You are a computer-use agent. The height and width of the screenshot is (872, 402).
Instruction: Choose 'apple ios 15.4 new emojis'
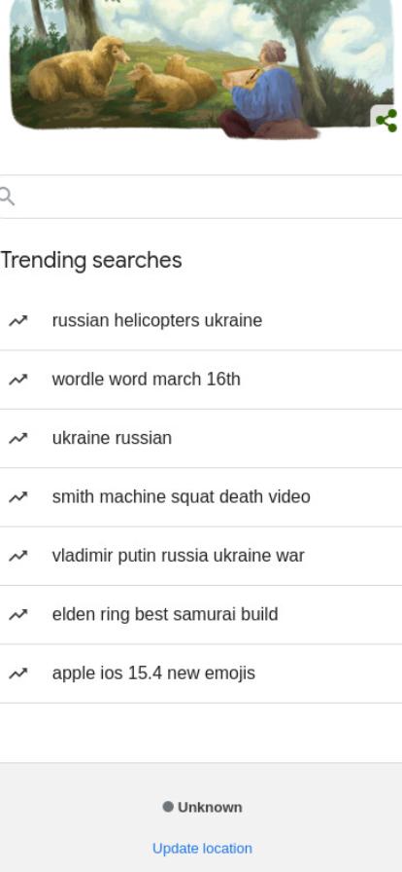click(201, 673)
